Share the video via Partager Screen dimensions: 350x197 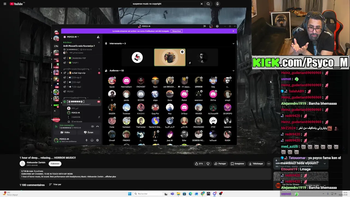pos(220,164)
